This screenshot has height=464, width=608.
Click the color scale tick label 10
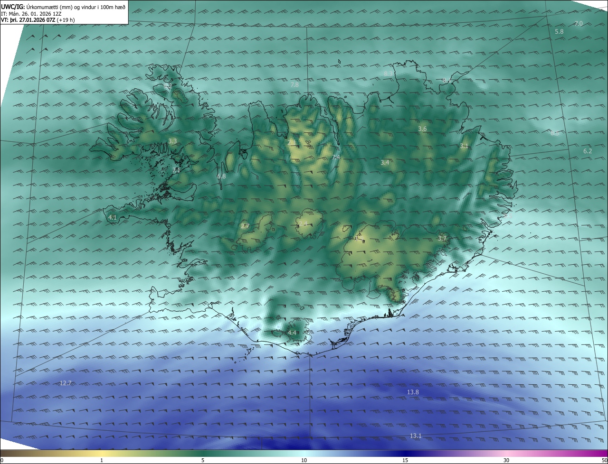click(x=304, y=460)
